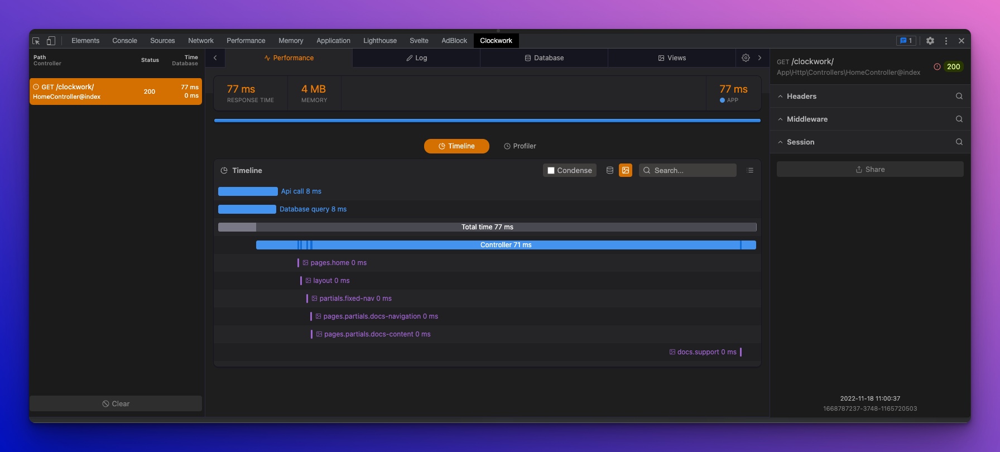
Task: Toggle the device toolbar icon
Action: click(51, 41)
